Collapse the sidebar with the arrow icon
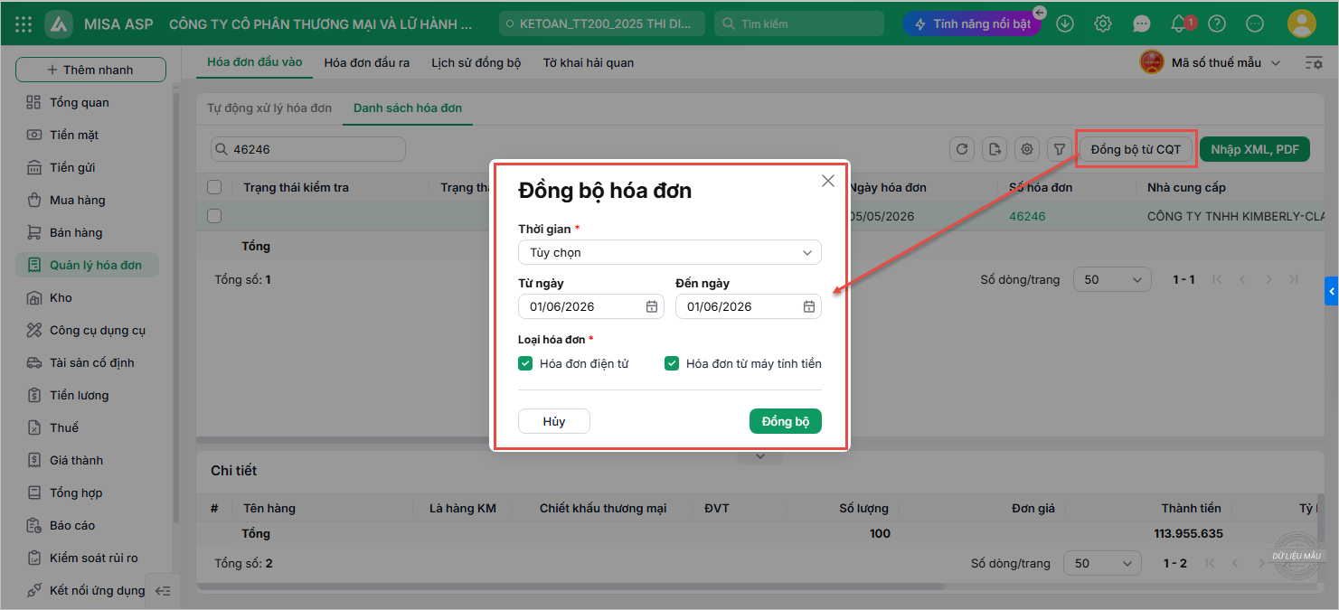This screenshot has height=610, width=1339. coord(162,591)
